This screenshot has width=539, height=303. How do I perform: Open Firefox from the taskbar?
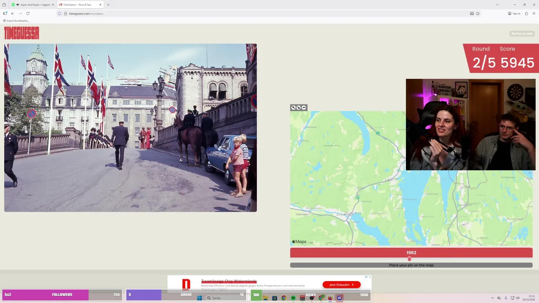pyautogui.click(x=330, y=298)
